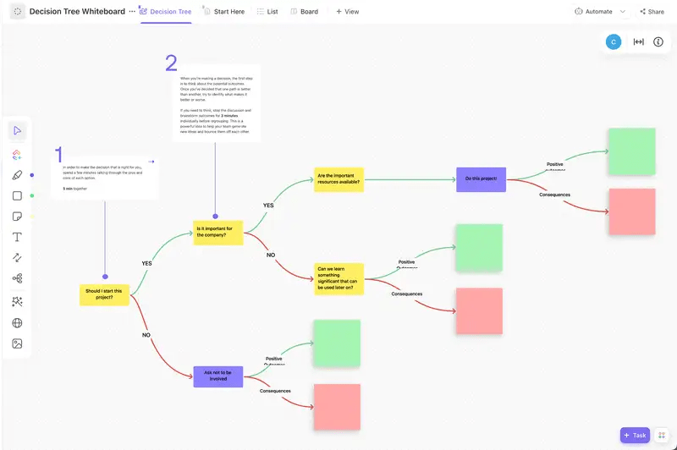Select the 'Should I start this project?' note
The height and width of the screenshot is (450, 677).
(x=104, y=294)
